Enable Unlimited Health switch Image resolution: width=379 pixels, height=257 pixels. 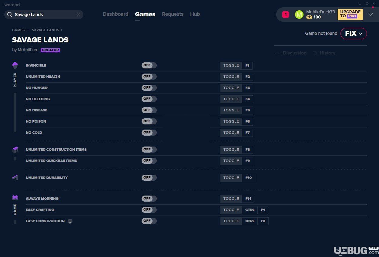[149, 77]
